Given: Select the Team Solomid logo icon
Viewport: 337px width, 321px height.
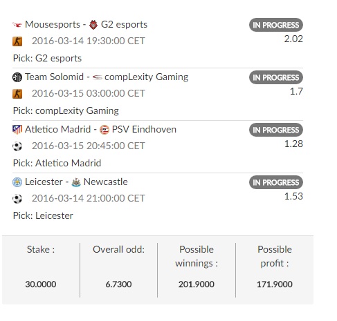Looking at the screenshot, I should pyautogui.click(x=17, y=77).
